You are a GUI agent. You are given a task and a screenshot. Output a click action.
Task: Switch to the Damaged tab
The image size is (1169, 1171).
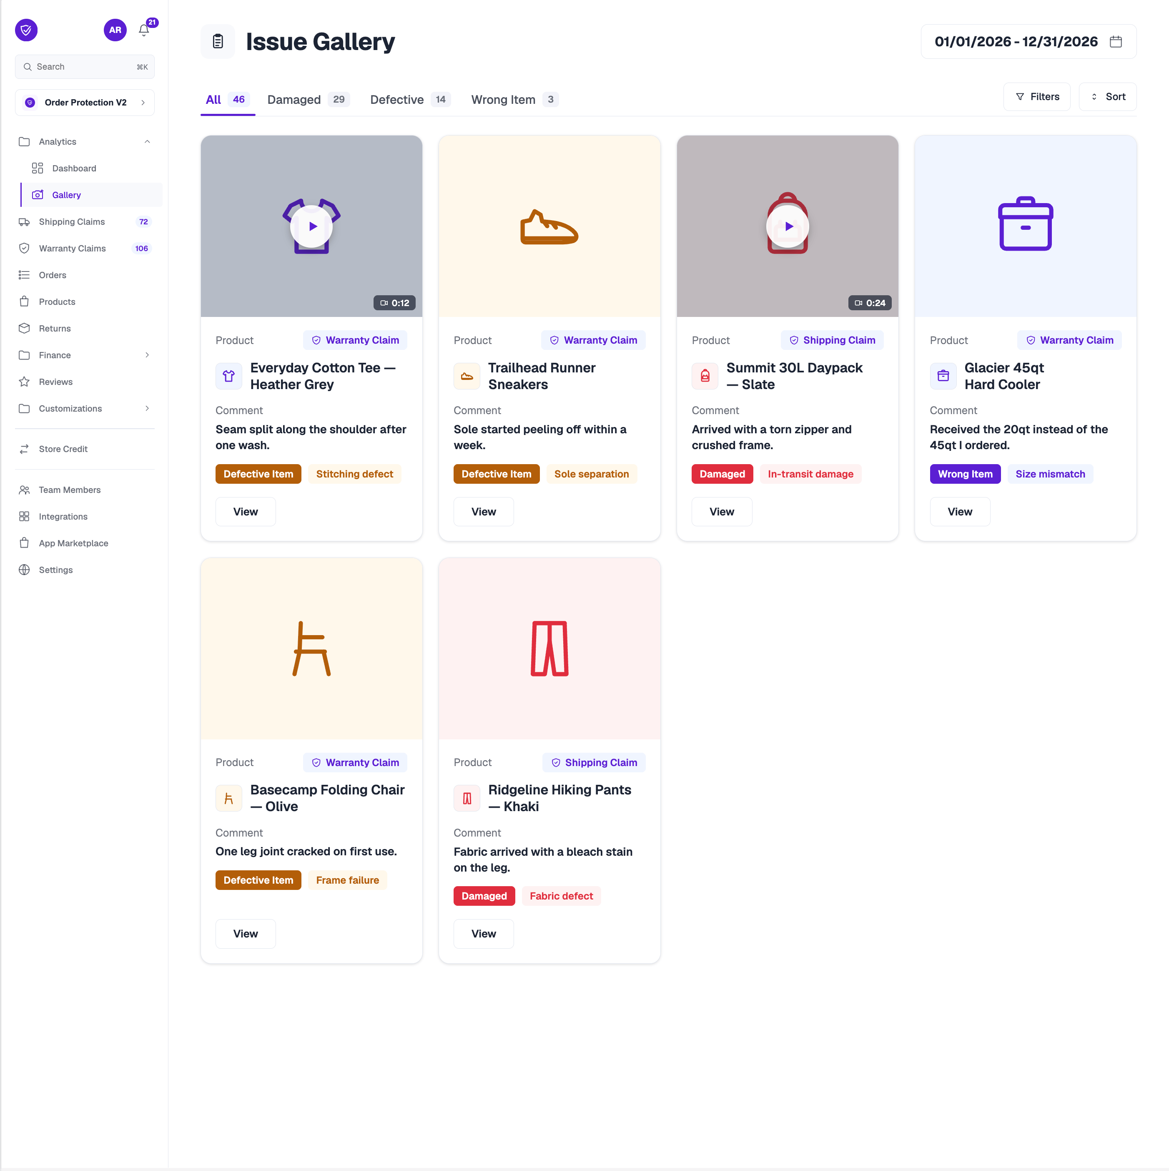click(x=309, y=99)
